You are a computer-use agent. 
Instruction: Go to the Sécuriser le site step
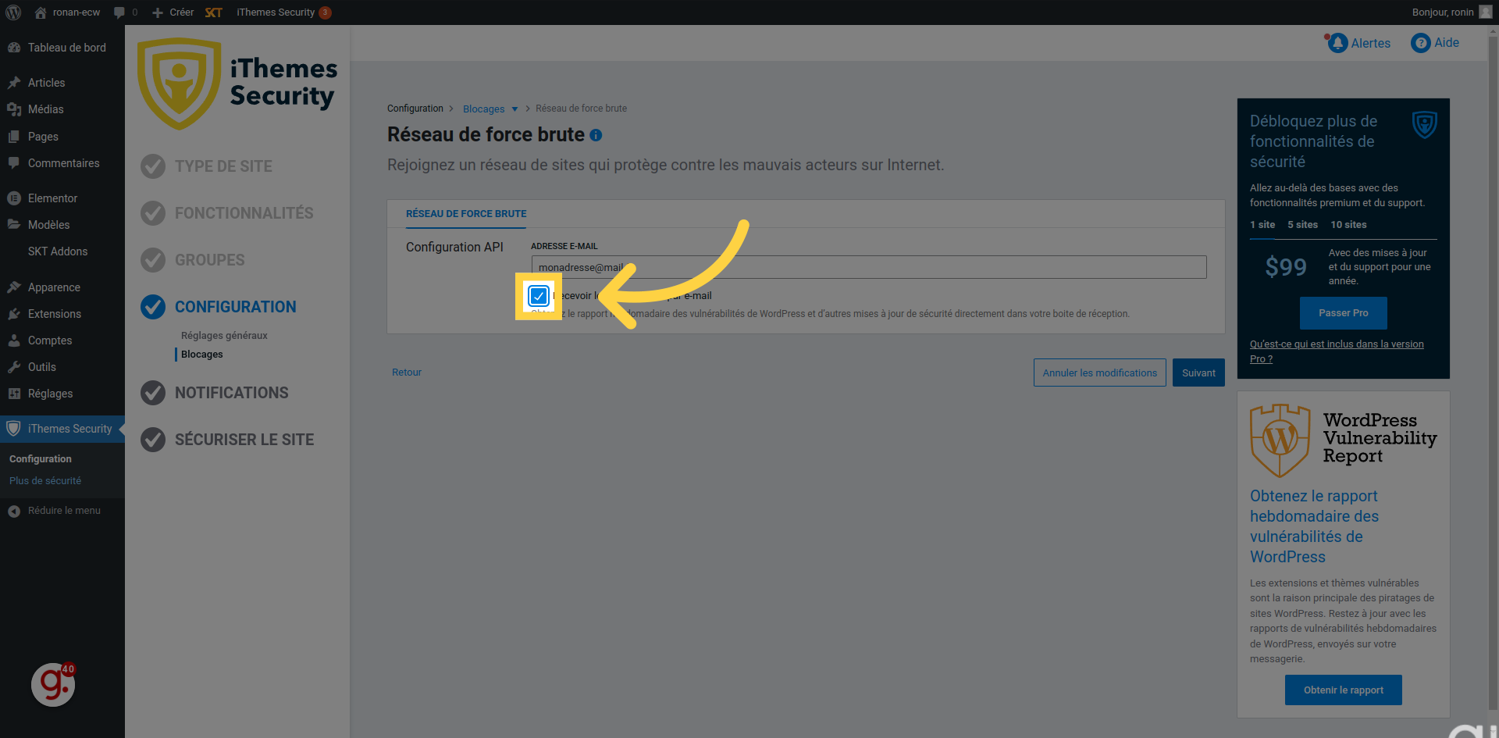(228, 440)
